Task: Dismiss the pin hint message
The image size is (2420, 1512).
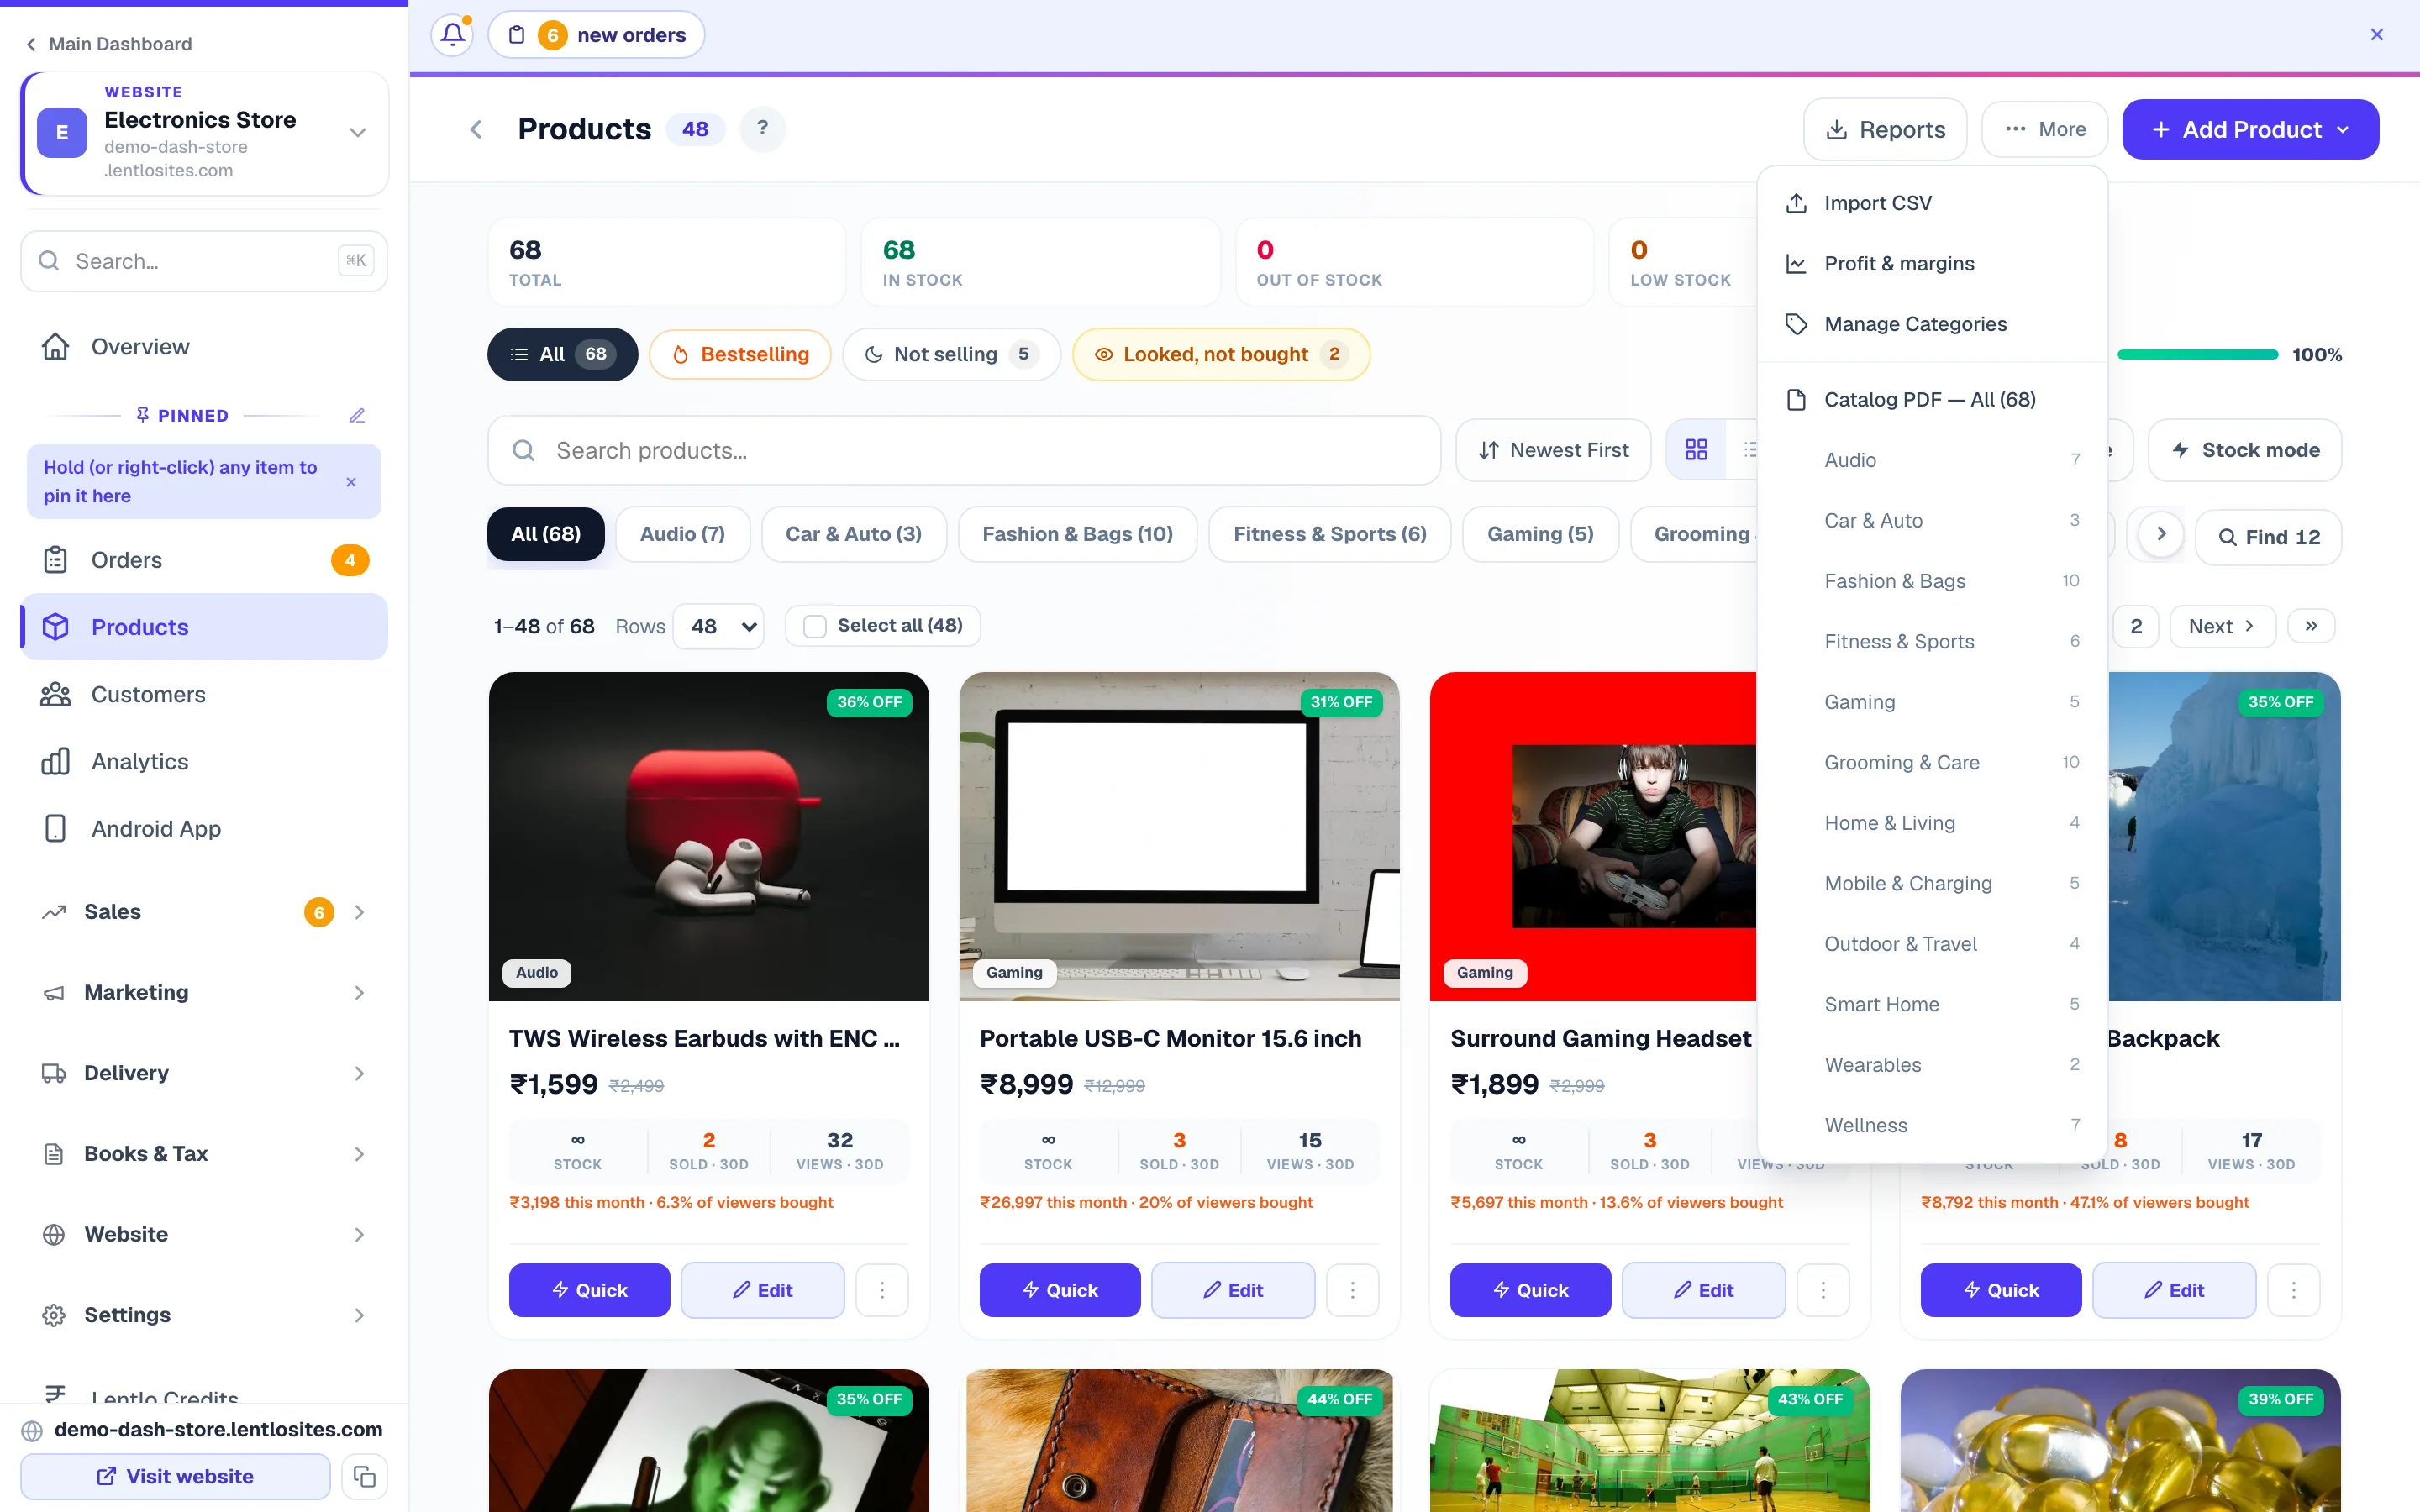Action: (x=351, y=482)
